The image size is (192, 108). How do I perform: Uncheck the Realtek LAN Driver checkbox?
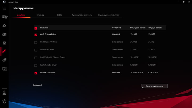click(x=36, y=73)
